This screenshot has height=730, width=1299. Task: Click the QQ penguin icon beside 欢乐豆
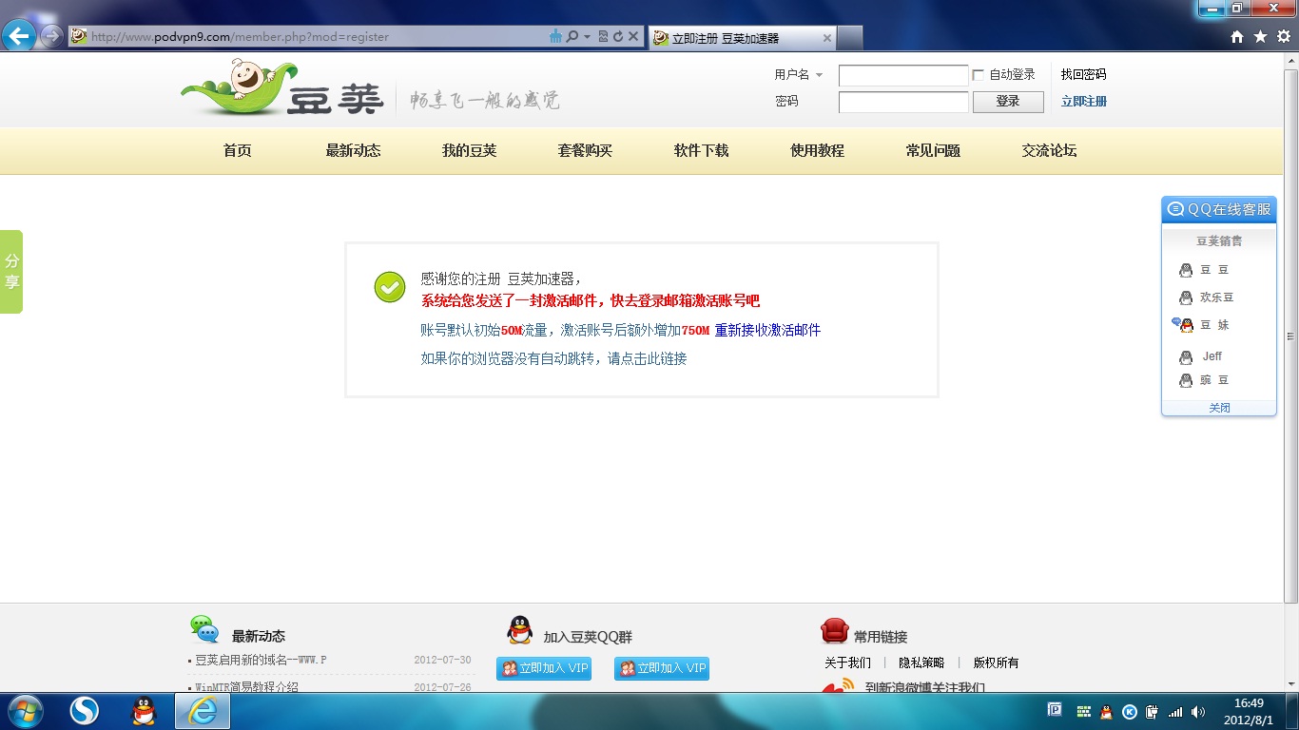click(1186, 298)
